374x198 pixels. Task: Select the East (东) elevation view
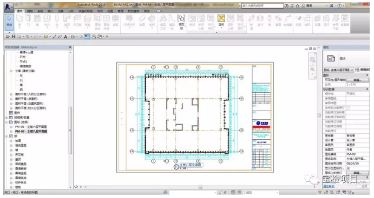click(21, 76)
